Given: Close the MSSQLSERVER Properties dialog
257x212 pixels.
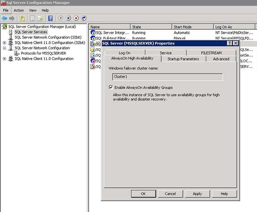Looking at the screenshot, I should [236, 43].
